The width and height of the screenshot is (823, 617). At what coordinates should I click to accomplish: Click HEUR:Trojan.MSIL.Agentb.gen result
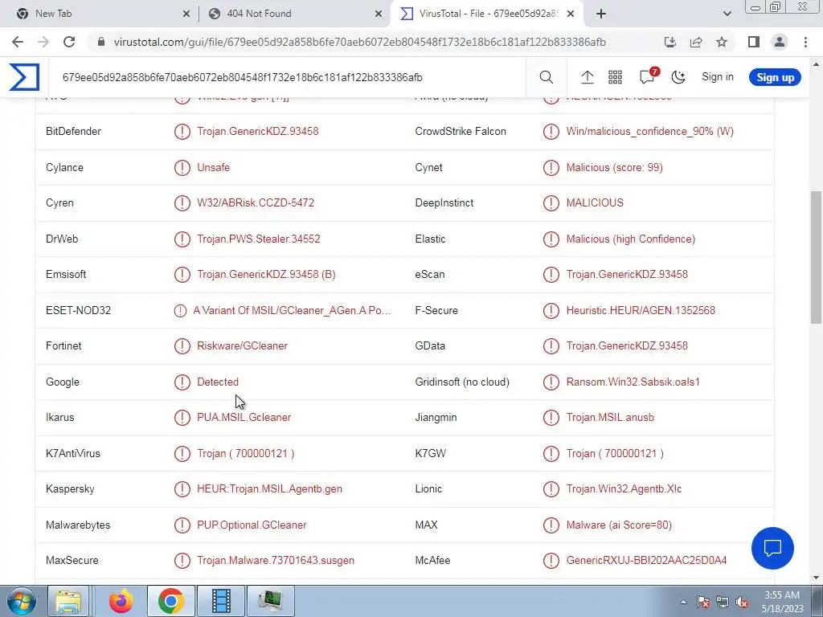tap(269, 488)
